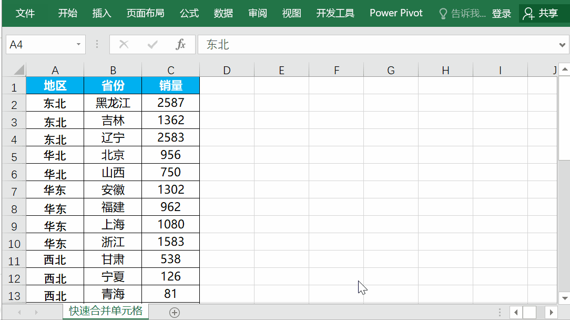Switch to the 插入 ribbon tab
Image resolution: width=570 pixels, height=320 pixels.
(x=101, y=14)
